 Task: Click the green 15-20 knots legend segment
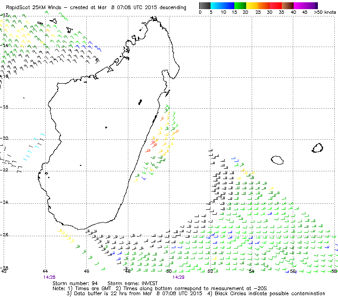pos(240,5)
